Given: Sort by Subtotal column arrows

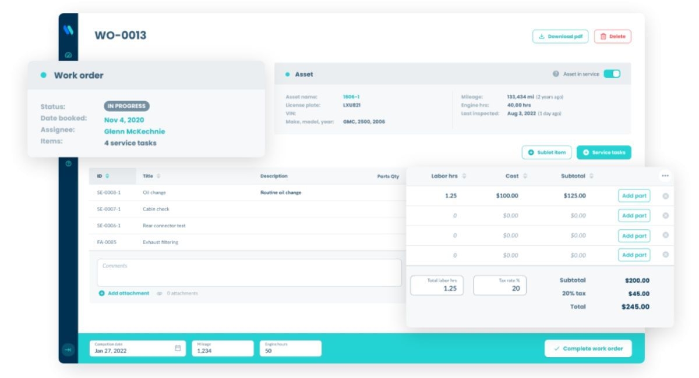Looking at the screenshot, I should pos(591,176).
